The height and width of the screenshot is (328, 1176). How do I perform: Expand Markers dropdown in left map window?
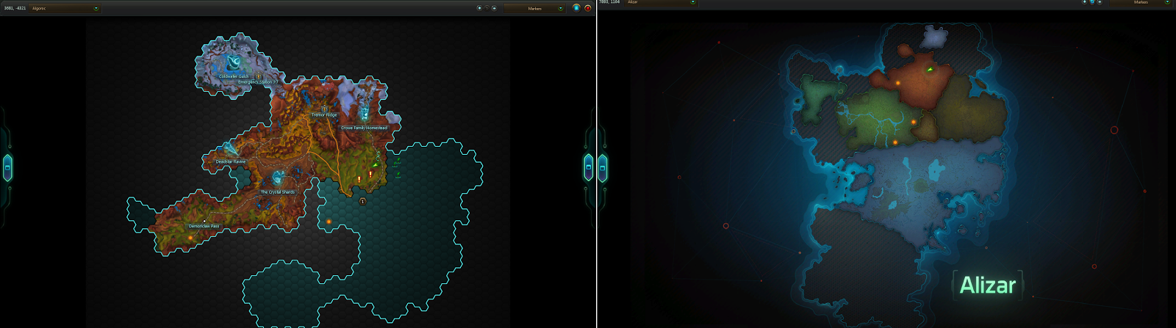tap(534, 8)
